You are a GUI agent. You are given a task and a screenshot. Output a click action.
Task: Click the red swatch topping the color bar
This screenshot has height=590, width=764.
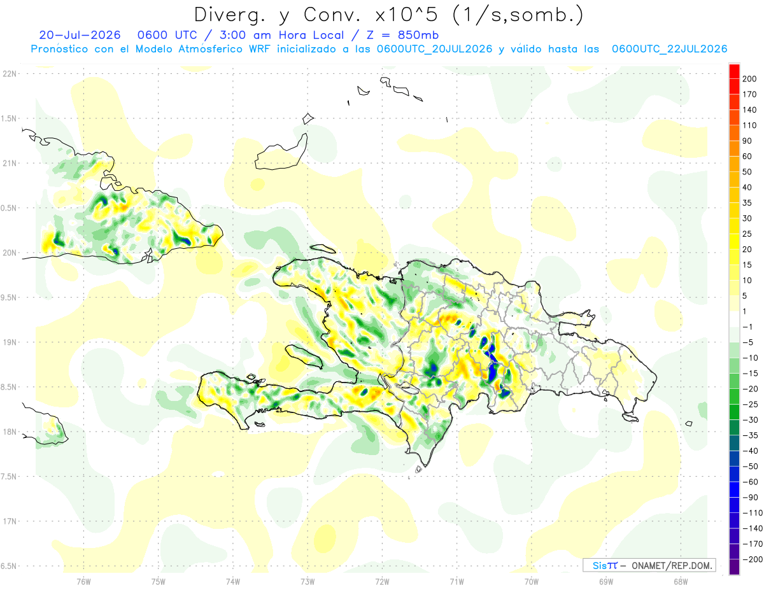tap(734, 71)
